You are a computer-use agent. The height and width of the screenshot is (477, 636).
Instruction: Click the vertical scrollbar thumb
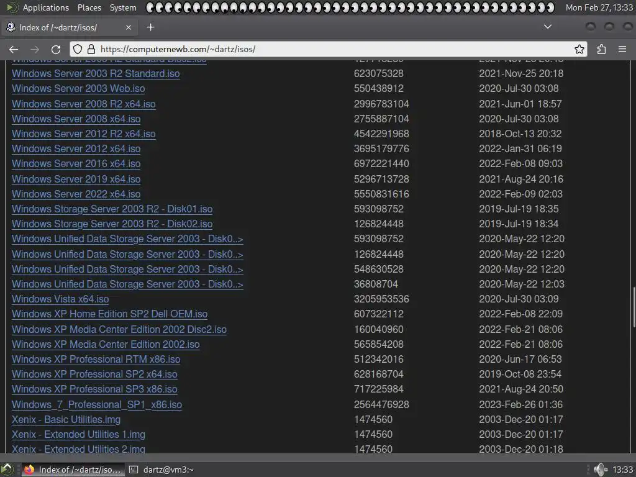[x=633, y=307]
